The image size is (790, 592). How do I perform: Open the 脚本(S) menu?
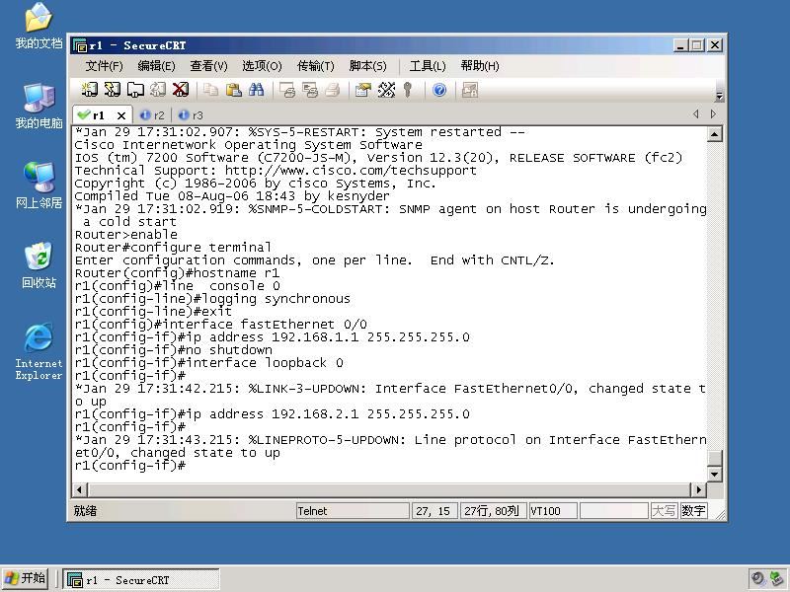[367, 66]
